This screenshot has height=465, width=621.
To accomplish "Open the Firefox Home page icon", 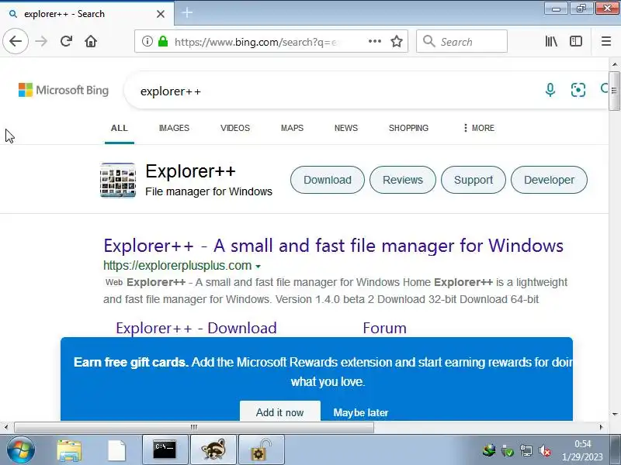I will click(91, 41).
